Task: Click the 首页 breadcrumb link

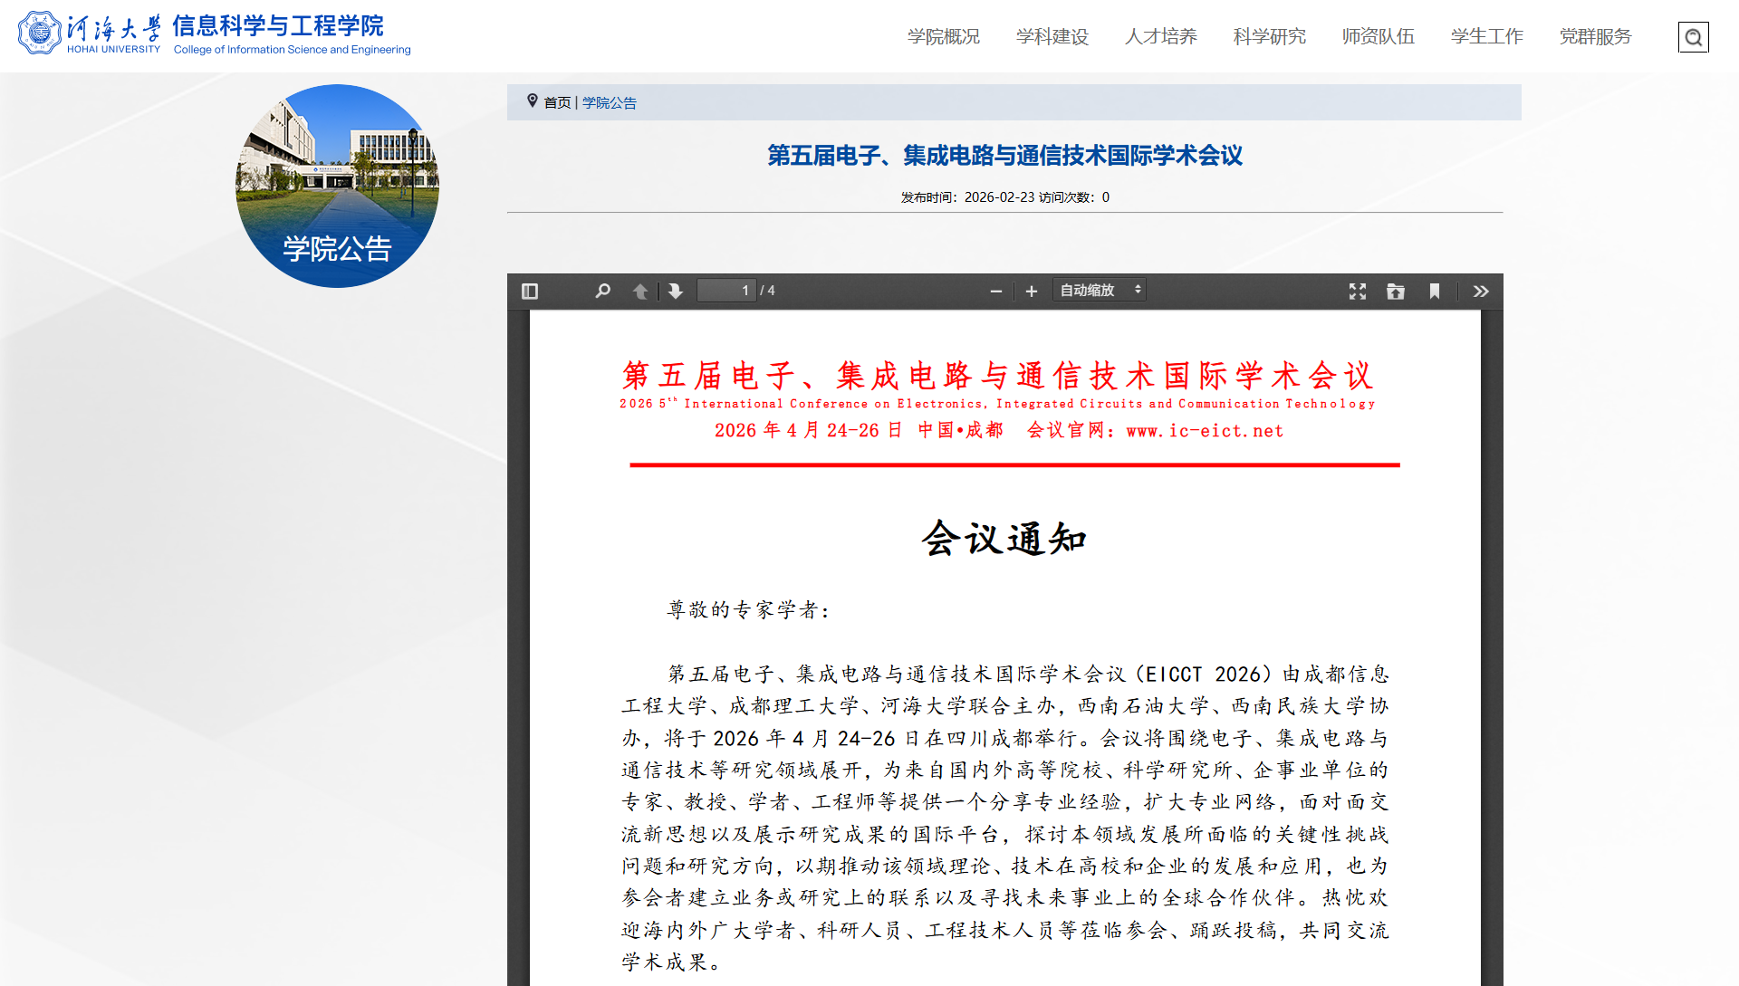Action: tap(557, 102)
